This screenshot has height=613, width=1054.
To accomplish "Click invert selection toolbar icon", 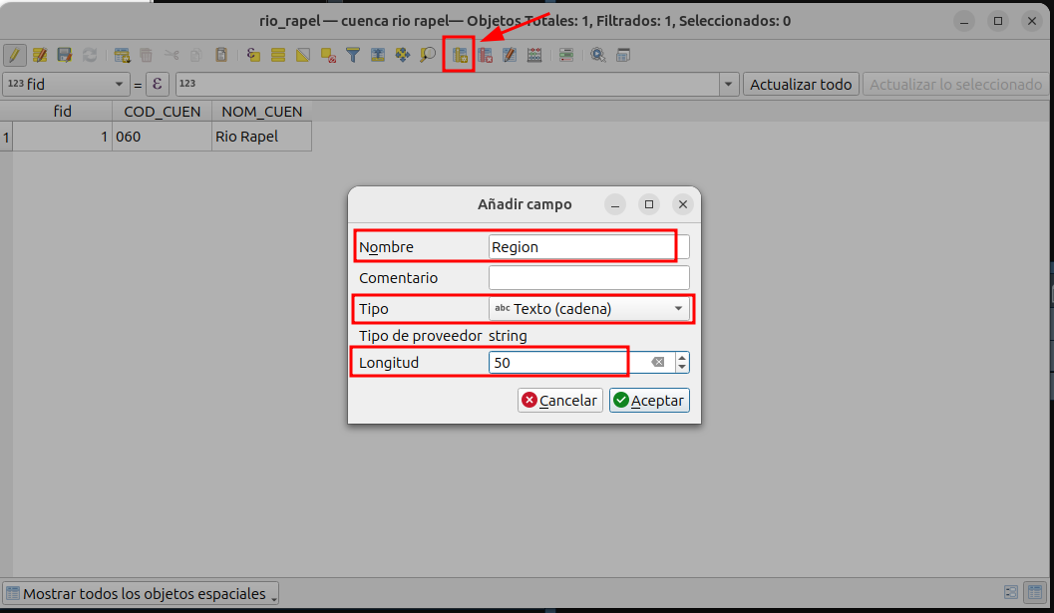I will (x=303, y=56).
